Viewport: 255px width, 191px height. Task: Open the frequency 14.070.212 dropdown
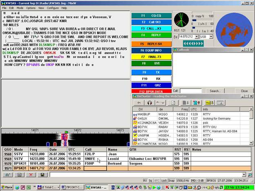point(197,37)
